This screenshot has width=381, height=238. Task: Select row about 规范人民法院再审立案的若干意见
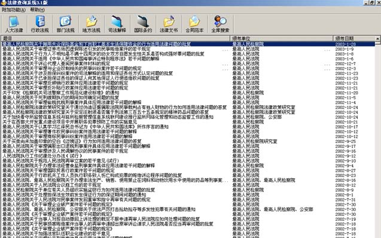[x=188, y=161]
